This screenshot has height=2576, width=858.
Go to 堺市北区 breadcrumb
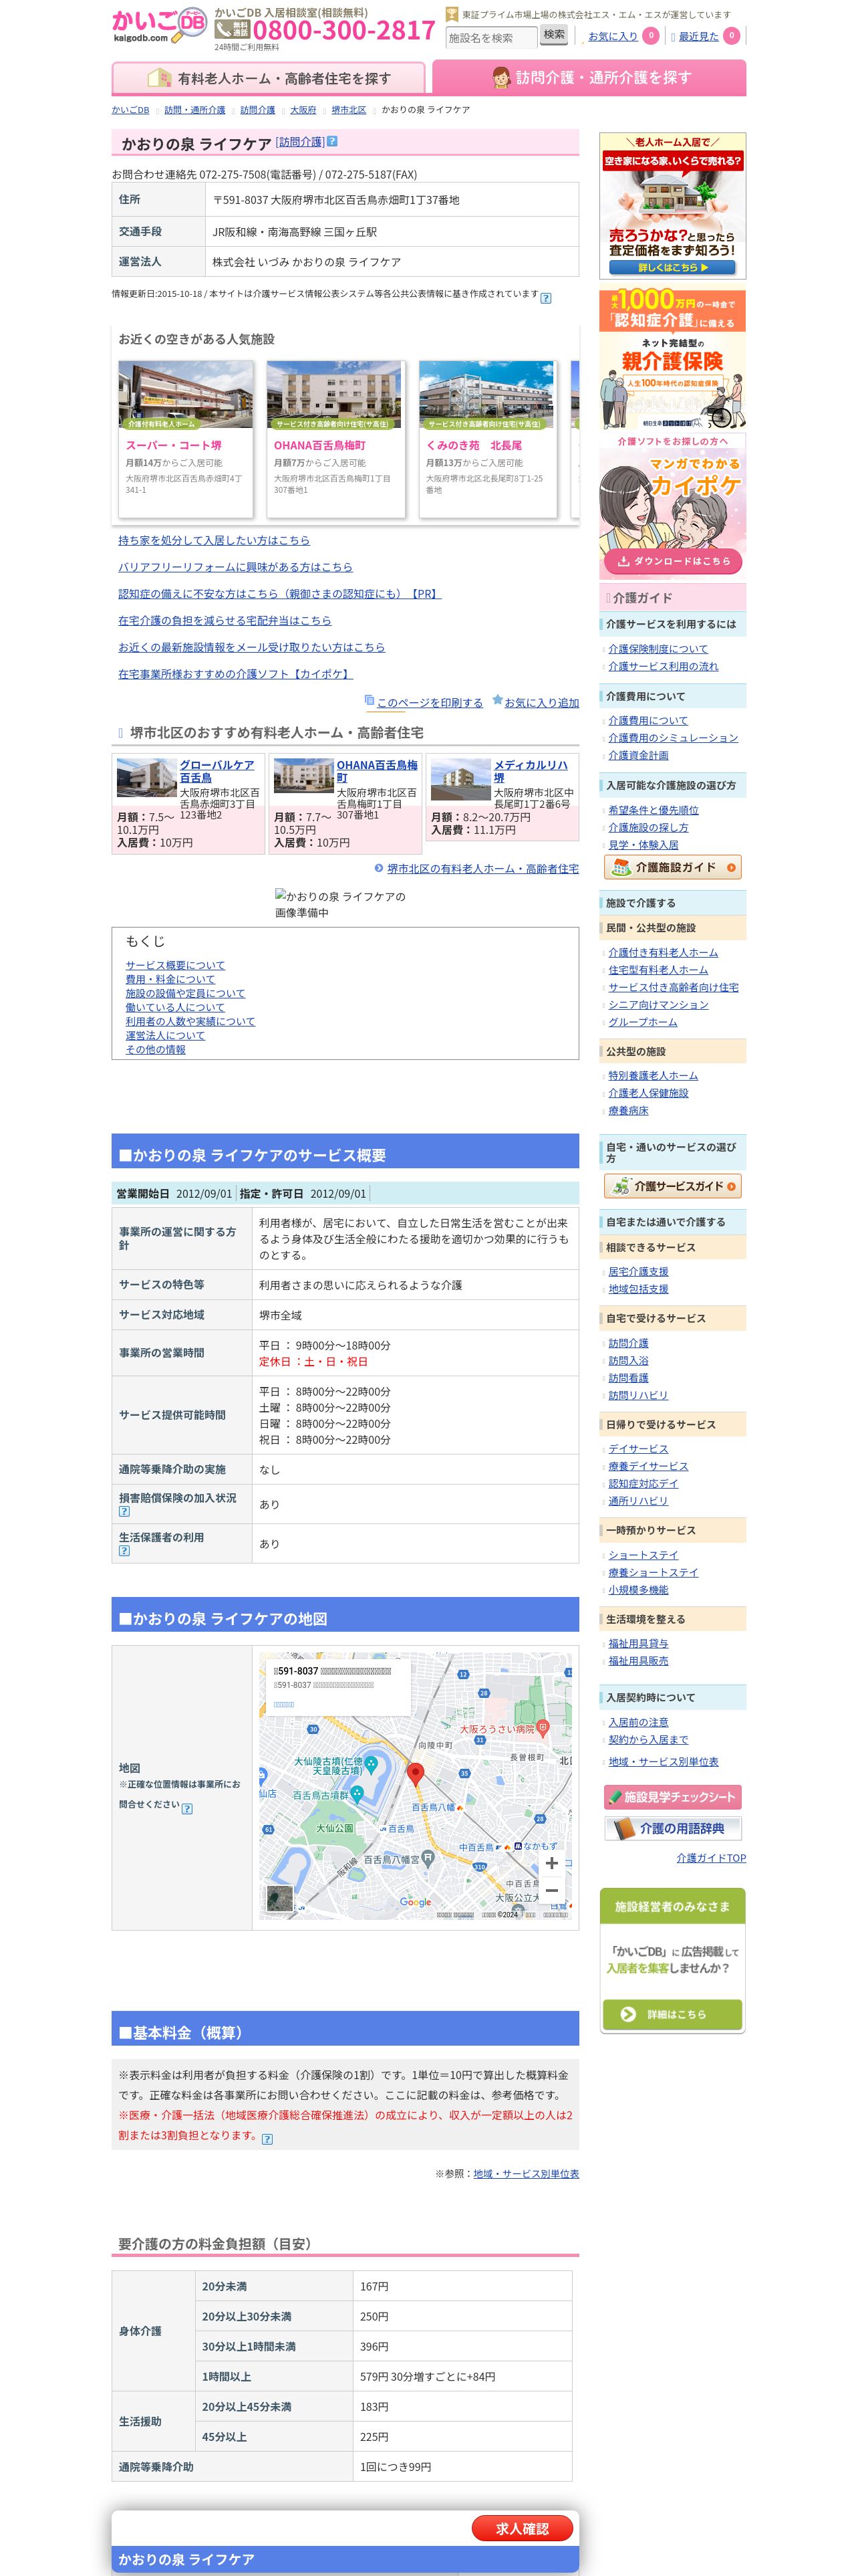coord(349,110)
